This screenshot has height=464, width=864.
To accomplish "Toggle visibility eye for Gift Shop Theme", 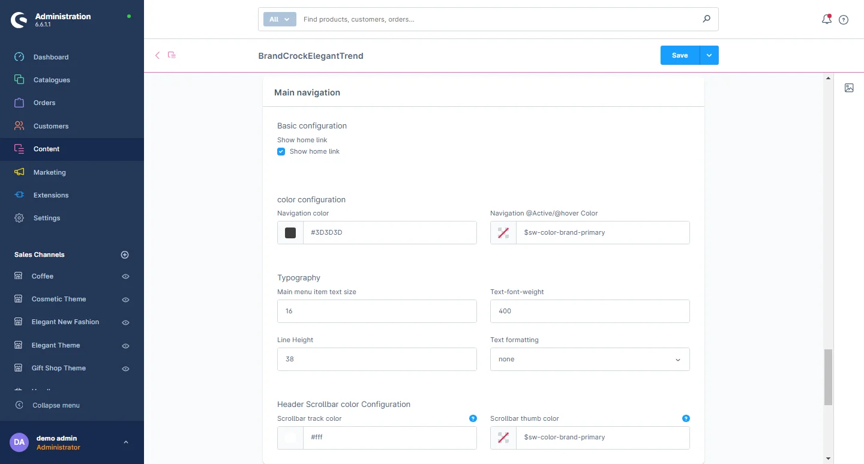I will (126, 369).
